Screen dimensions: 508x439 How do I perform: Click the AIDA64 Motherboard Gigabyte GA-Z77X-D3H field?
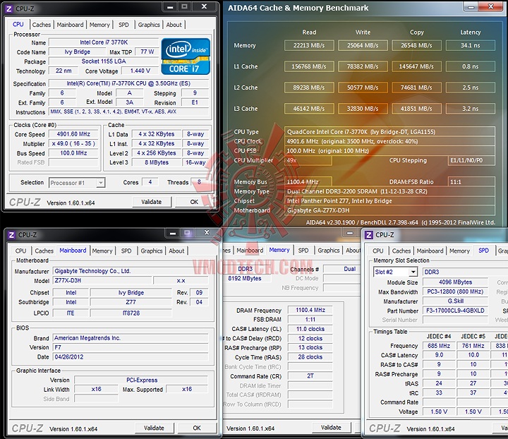pos(389,210)
